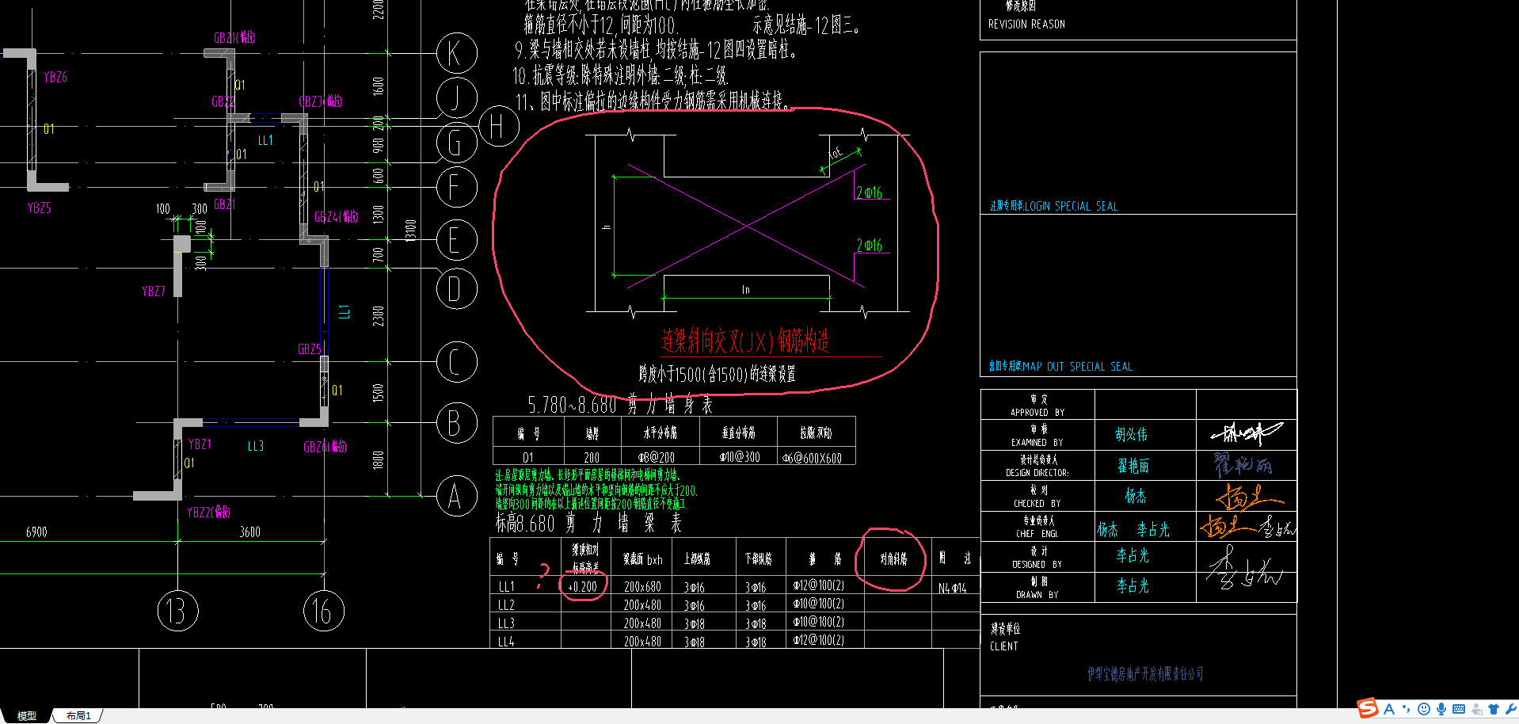The image size is (1519, 724).
Task: Select the YBZ6 column label
Action: (x=55, y=77)
